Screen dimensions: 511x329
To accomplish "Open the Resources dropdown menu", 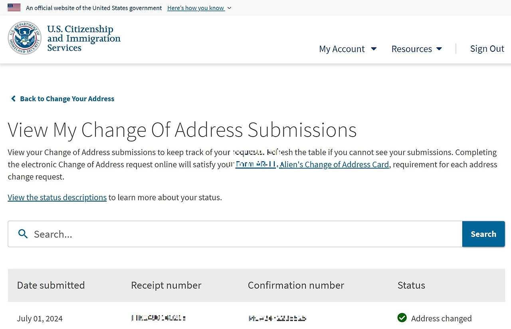I will coord(412,49).
